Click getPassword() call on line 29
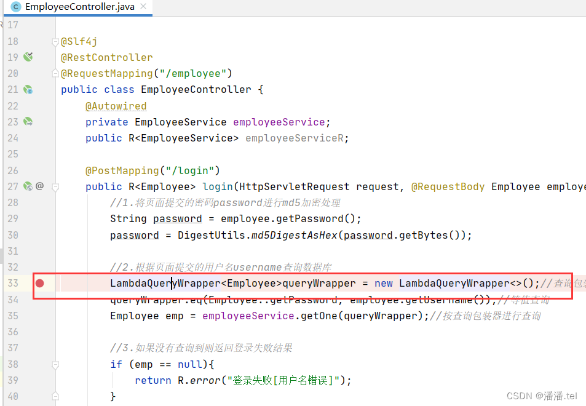 click(315, 218)
